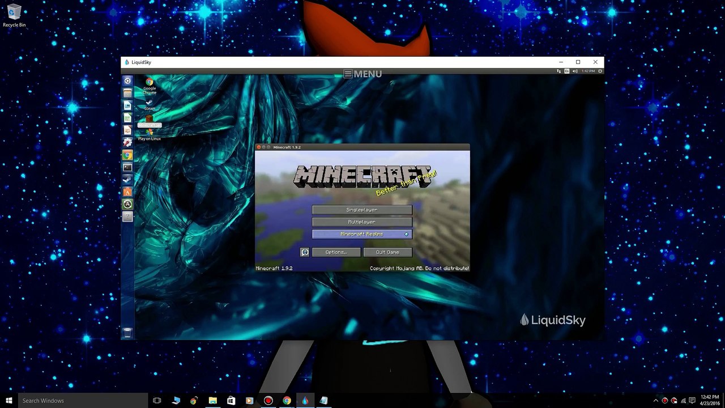
Task: Switch to LiquidSky flame icon in taskbar
Action: pos(305,401)
